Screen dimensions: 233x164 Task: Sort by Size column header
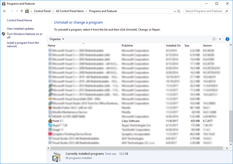click(x=192, y=45)
